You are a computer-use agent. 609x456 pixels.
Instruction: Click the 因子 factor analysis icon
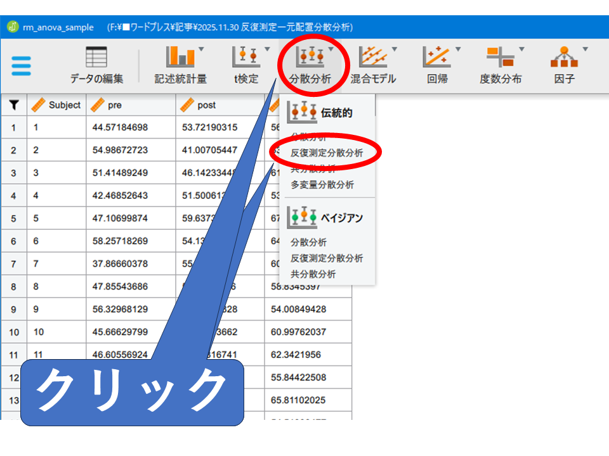point(564,58)
